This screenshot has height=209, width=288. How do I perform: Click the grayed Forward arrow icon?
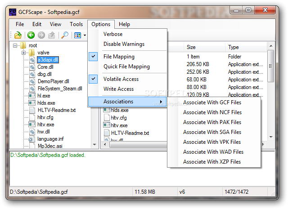[41, 35]
